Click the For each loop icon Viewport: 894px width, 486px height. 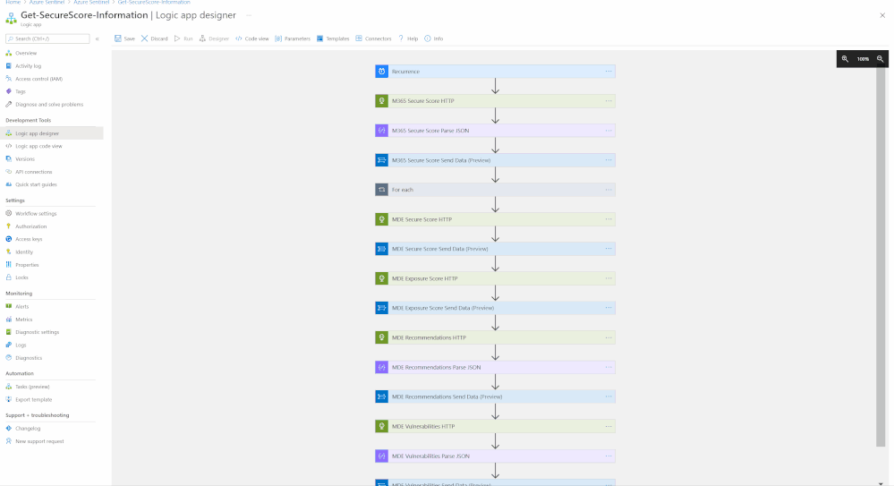coord(381,190)
